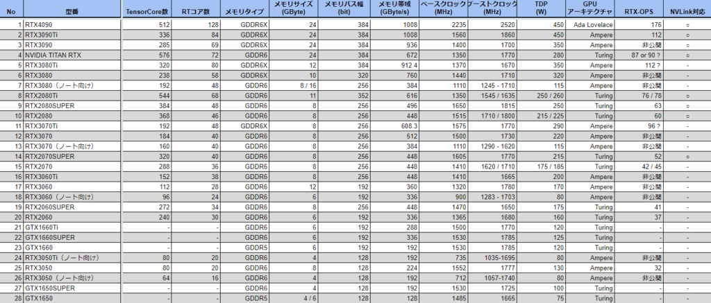Screen dimensions: 711x303
Task: Click the 912.4 memory bandwidth cell
Action: tap(394, 64)
